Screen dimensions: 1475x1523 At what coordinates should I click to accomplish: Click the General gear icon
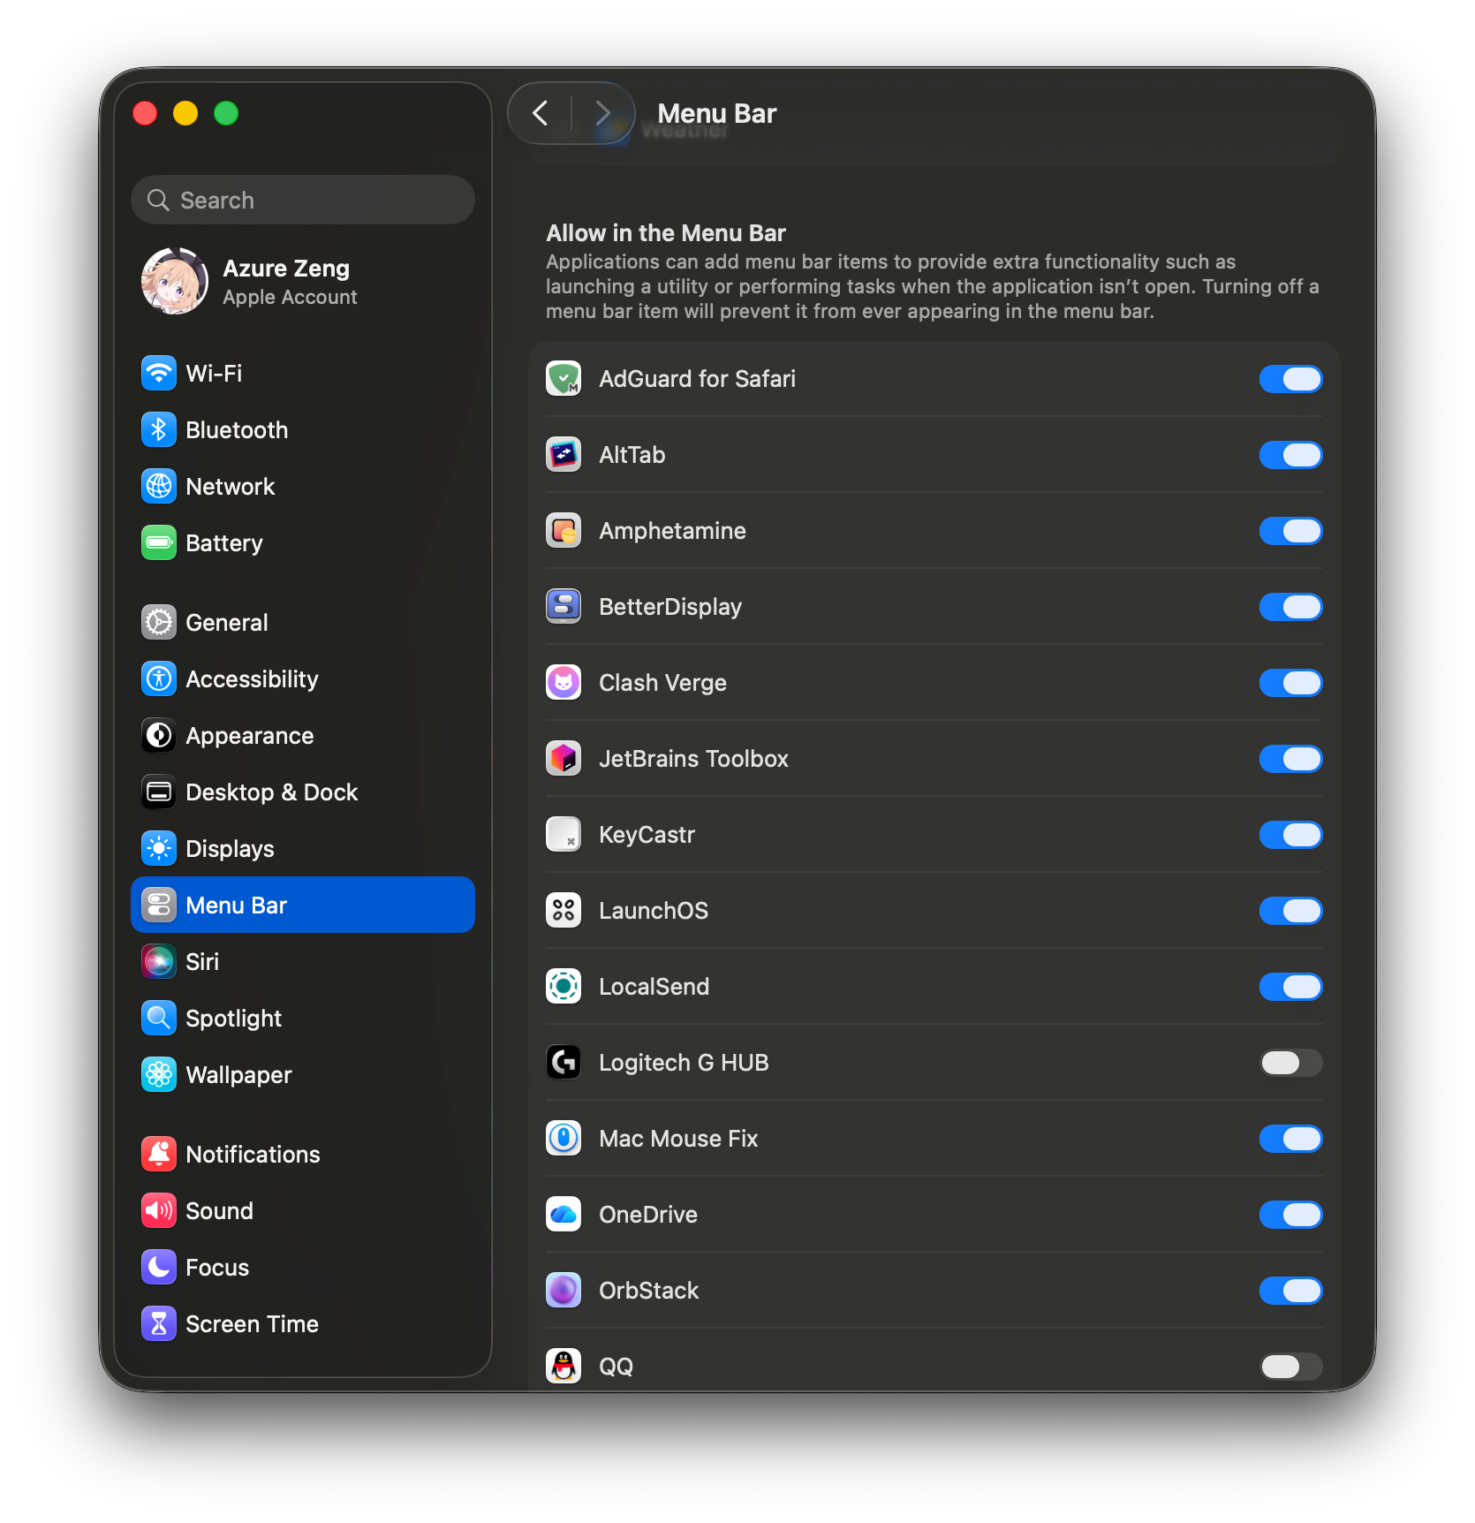click(x=159, y=623)
